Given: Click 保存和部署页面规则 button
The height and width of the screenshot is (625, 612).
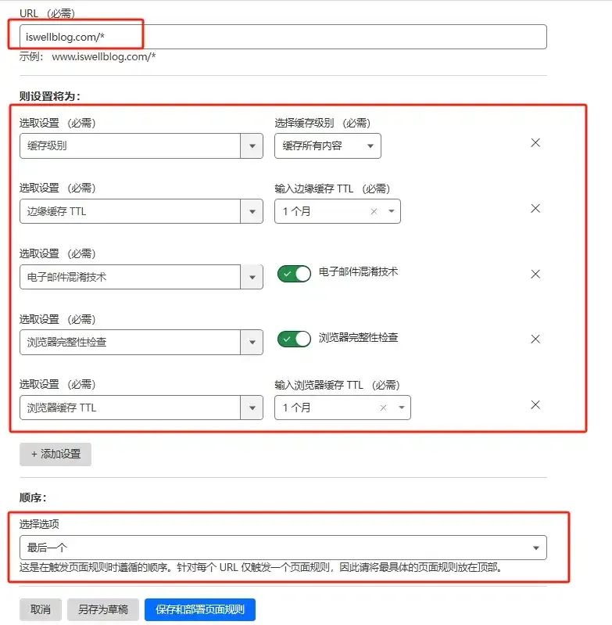Looking at the screenshot, I should (x=200, y=609).
